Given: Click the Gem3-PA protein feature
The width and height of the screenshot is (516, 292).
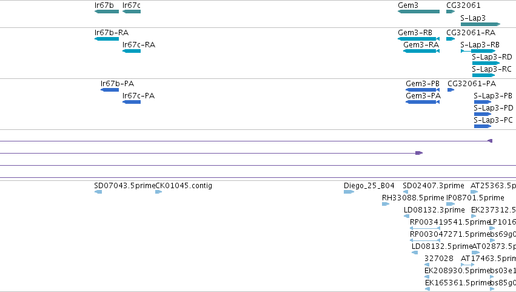Looking at the screenshot, I should point(423,102).
